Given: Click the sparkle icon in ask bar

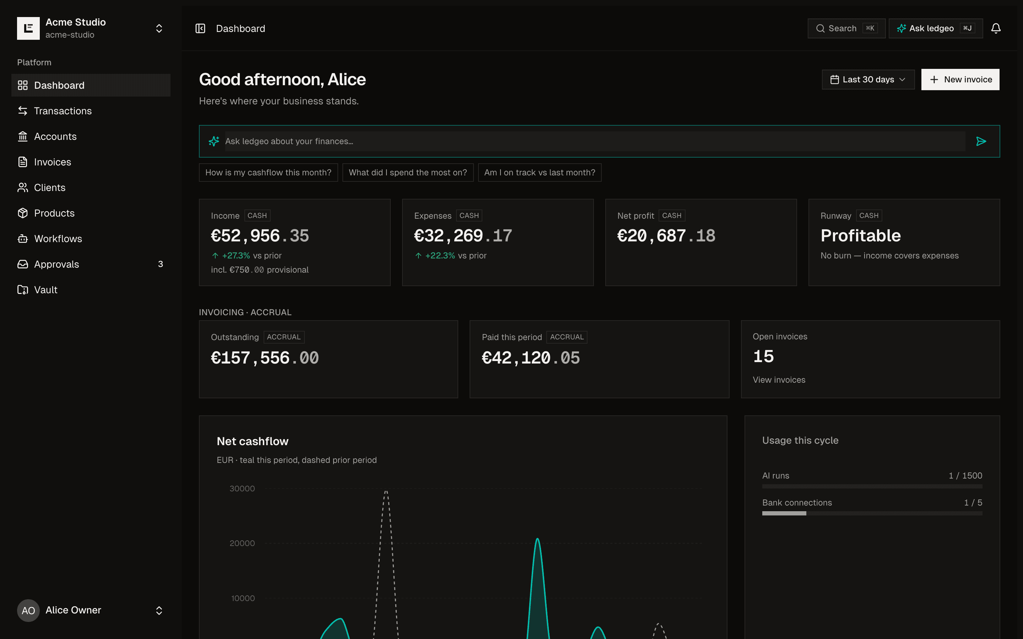Looking at the screenshot, I should click(214, 141).
